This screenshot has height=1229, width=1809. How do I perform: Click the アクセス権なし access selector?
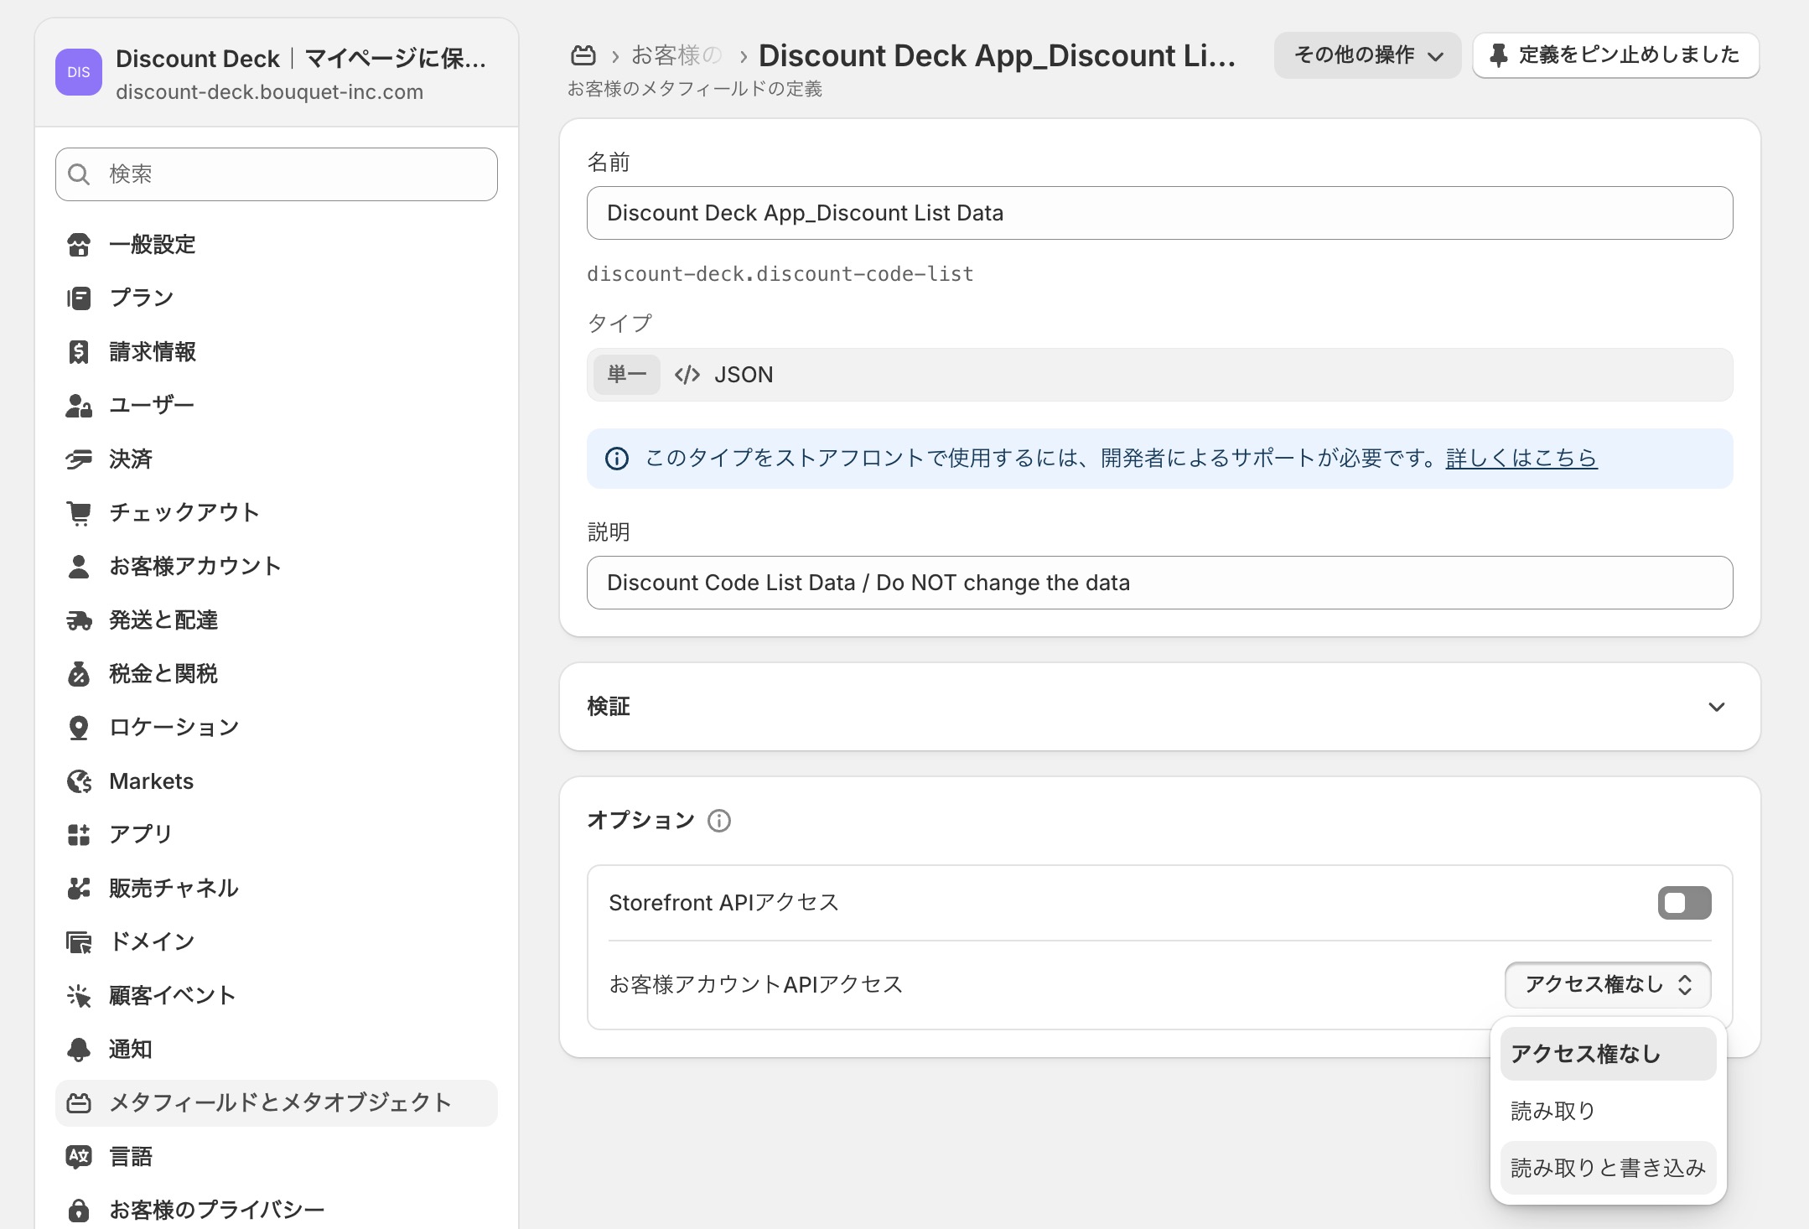pos(1607,984)
